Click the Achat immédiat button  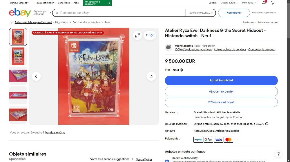coord(221,80)
